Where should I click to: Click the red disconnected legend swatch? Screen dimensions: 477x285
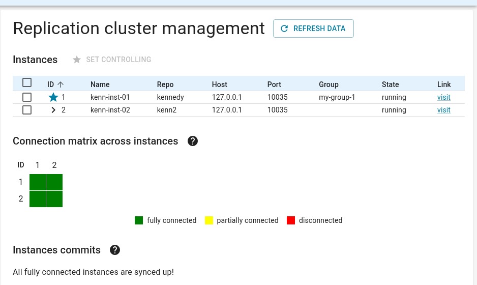tap(291, 220)
